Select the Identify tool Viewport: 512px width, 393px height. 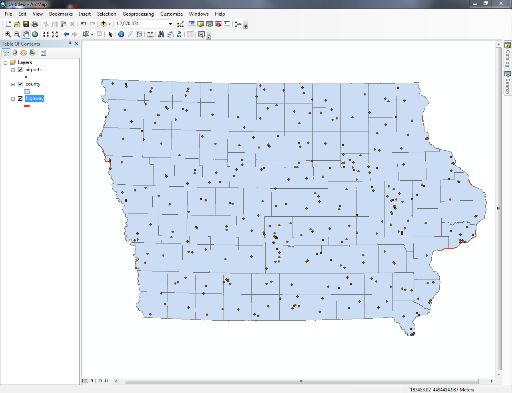click(121, 34)
